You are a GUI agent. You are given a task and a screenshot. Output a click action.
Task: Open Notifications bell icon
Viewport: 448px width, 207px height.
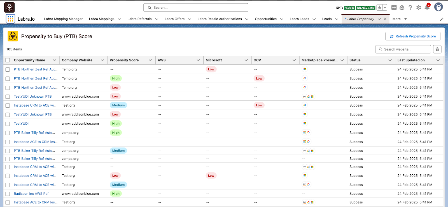427,7
